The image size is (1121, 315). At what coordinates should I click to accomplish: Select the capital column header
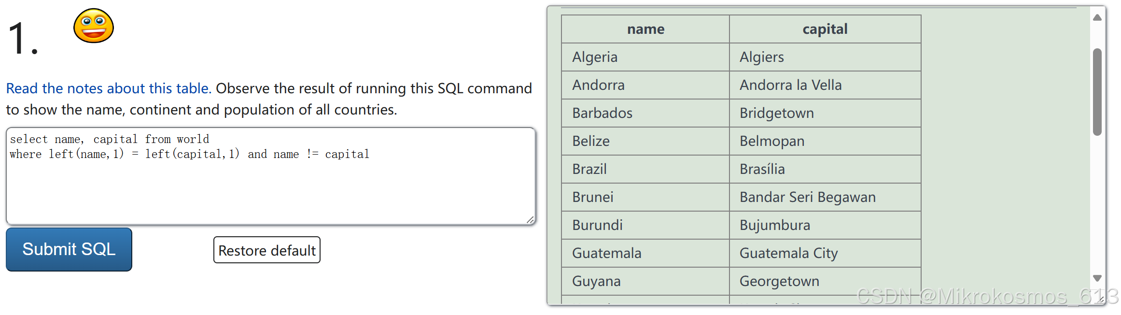point(825,29)
